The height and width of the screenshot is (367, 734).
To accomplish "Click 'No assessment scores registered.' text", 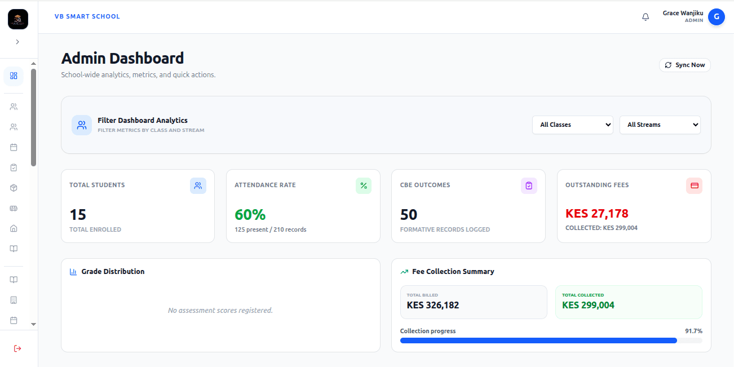I will click(x=220, y=310).
